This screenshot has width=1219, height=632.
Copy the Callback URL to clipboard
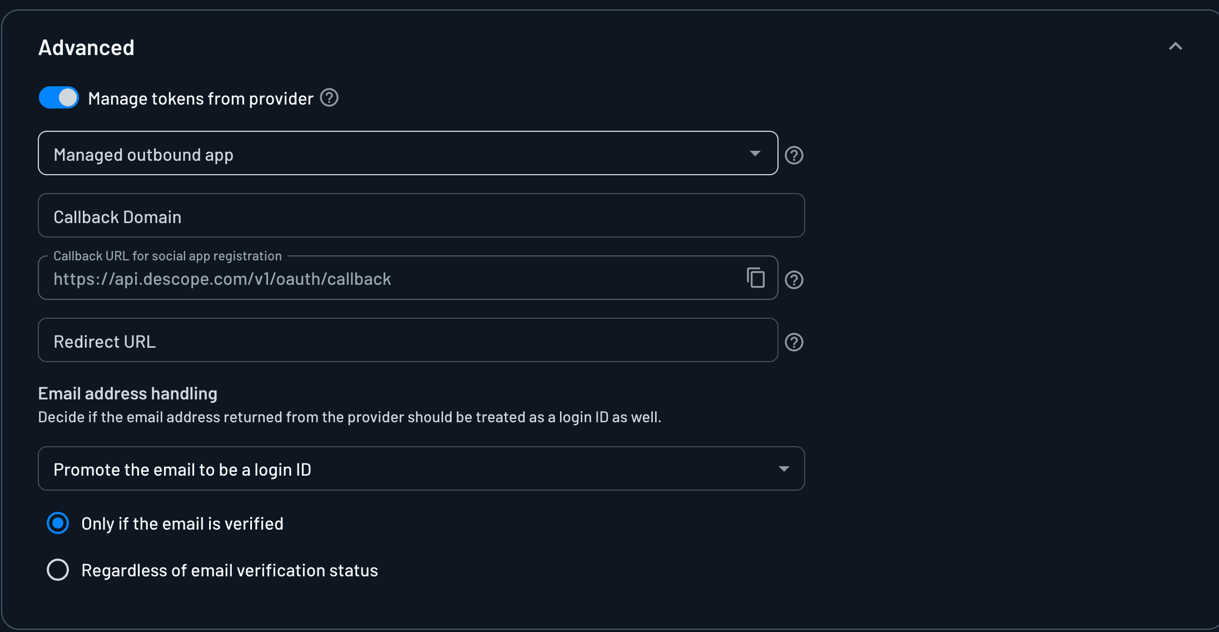[755, 278]
